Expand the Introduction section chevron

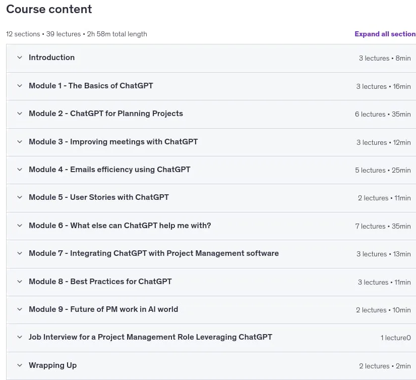tap(20, 58)
